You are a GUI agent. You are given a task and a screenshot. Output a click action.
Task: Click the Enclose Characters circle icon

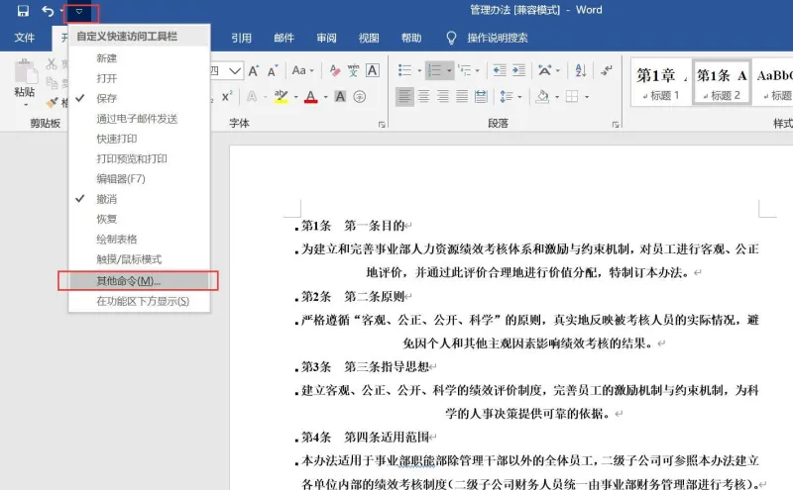point(359,96)
